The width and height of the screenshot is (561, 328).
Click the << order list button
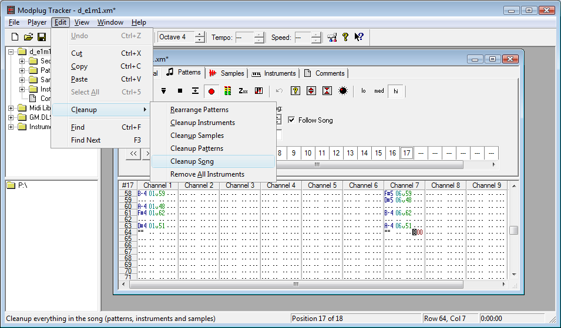(x=133, y=153)
